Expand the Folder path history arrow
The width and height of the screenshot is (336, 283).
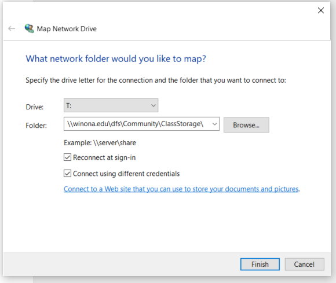pos(214,124)
